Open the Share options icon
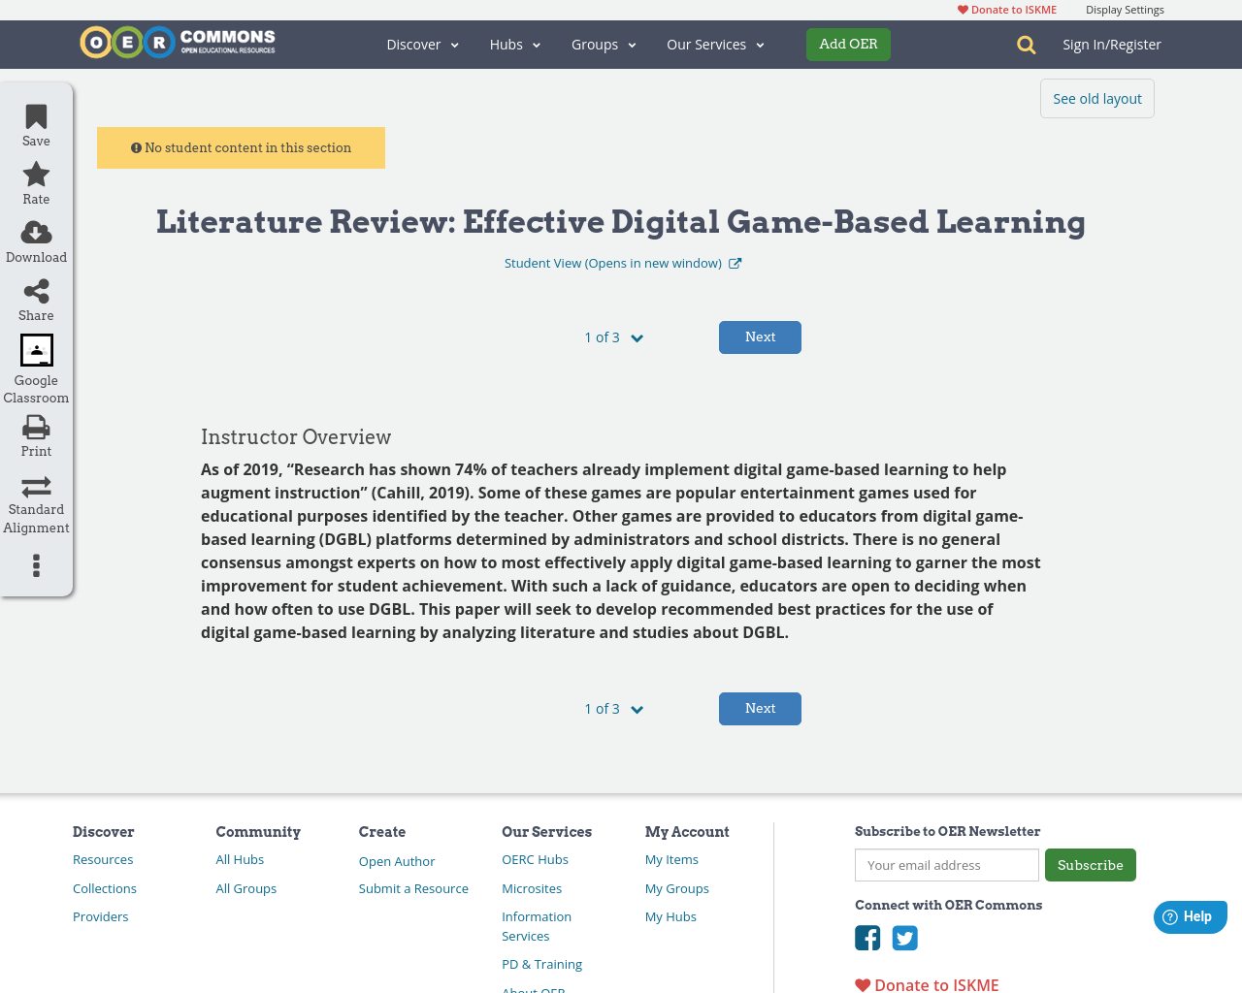Screen dimensions: 1242x993 35,289
